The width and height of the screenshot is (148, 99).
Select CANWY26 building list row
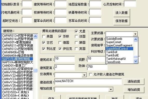coord(18,89)
